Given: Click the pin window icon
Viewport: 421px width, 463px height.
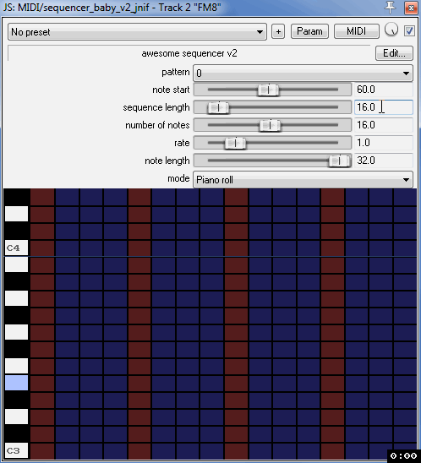Looking at the screenshot, I should pyautogui.click(x=390, y=8).
